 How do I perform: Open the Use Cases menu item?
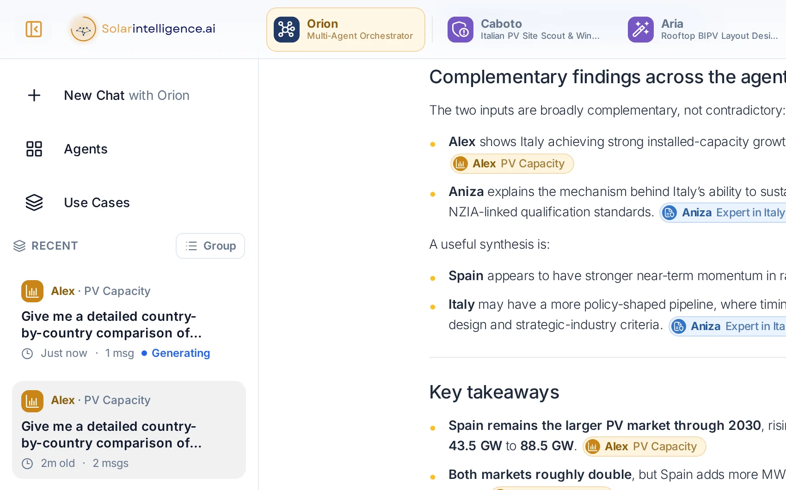point(97,202)
